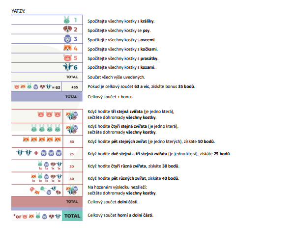
Task: Click the 40 points score cell
Action: (x=73, y=178)
